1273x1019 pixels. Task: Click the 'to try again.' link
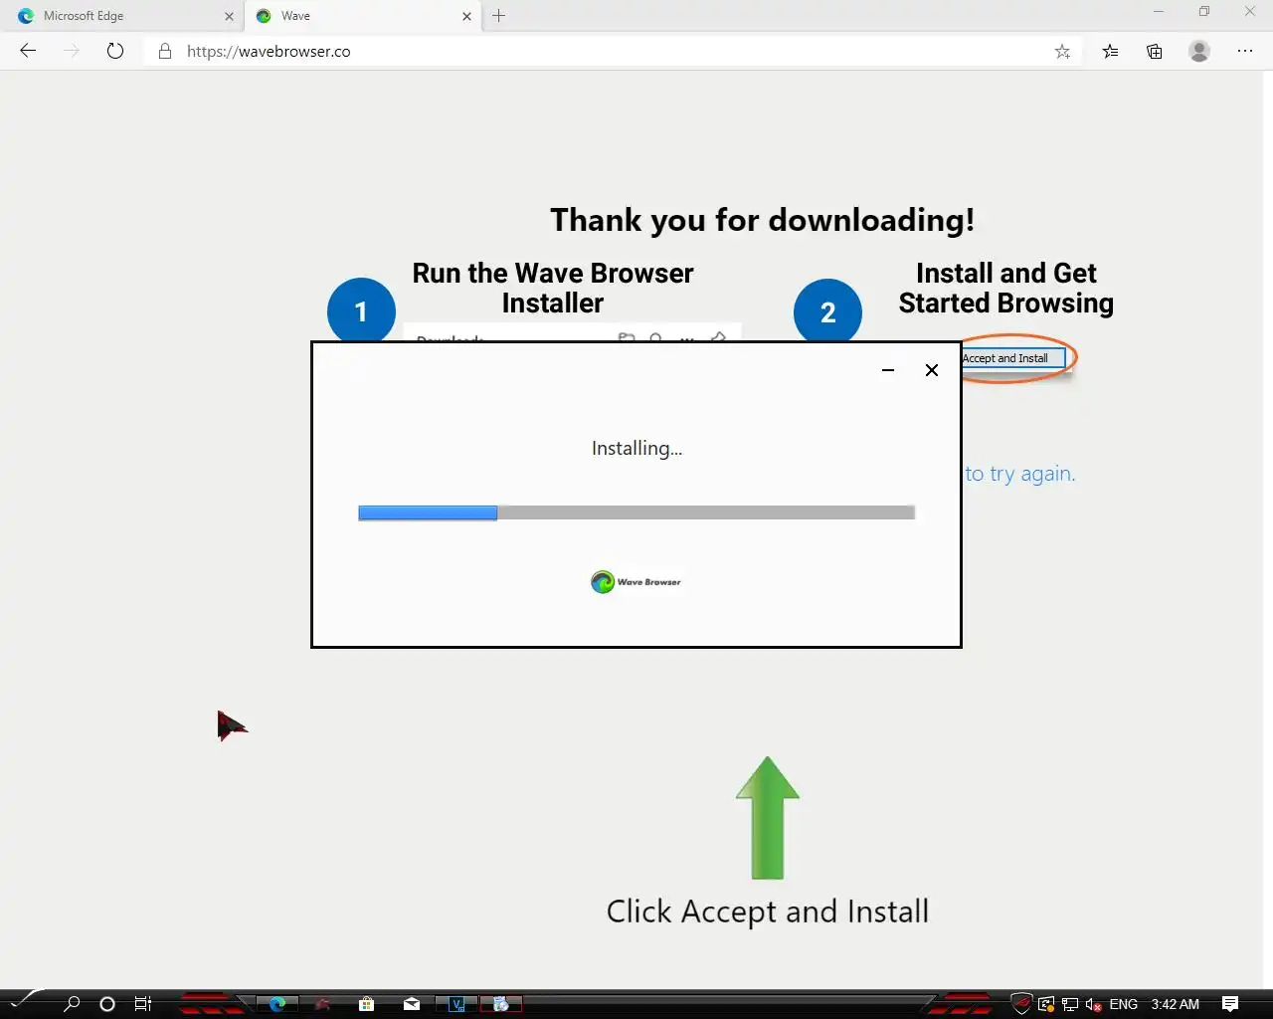coord(1019,474)
